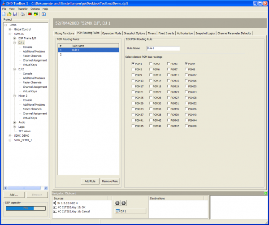Viewport: 269px width, 225px height.
Task: Expand the Audio tree node
Action: pyautogui.click(x=15, y=122)
